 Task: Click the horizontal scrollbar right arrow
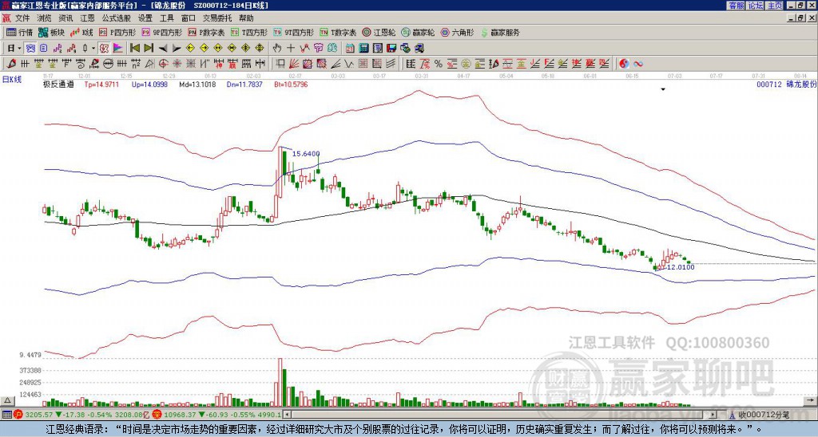pyautogui.click(x=713, y=415)
